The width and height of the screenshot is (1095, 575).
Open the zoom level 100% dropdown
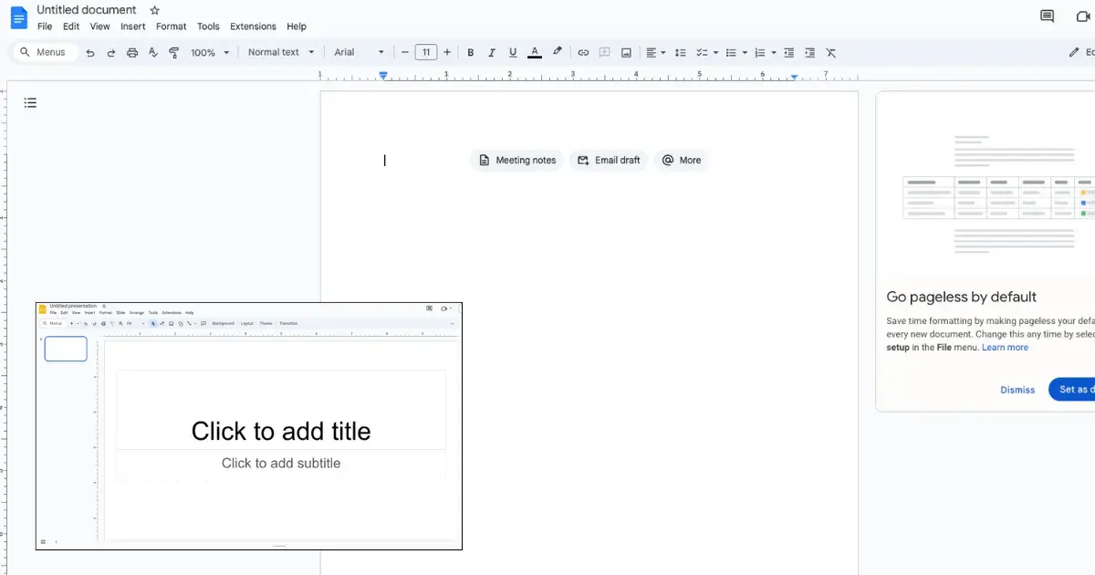click(209, 53)
